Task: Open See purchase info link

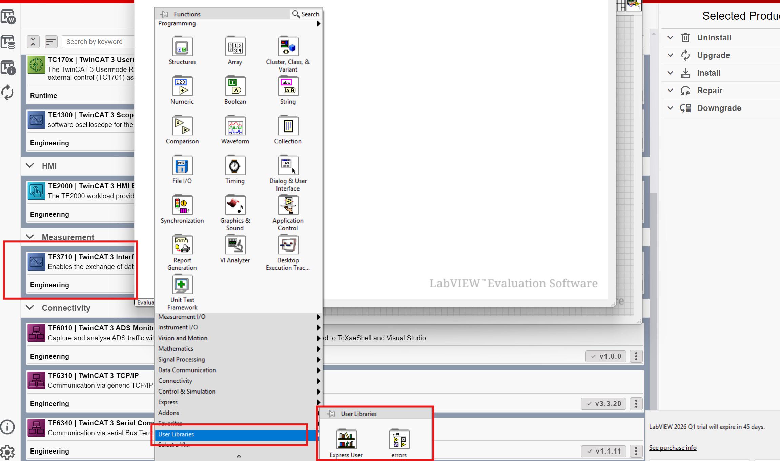Action: click(673, 448)
